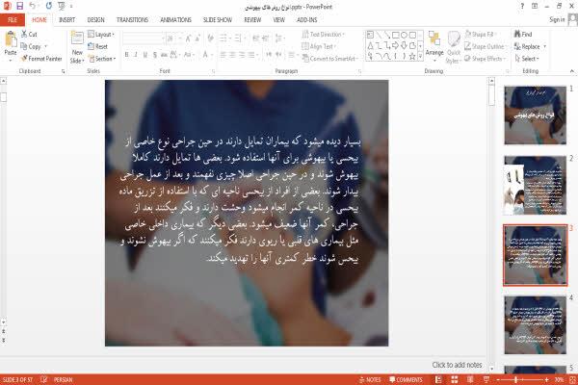This screenshot has width=578, height=385.
Task: Open the Select button menu
Action: 527,59
